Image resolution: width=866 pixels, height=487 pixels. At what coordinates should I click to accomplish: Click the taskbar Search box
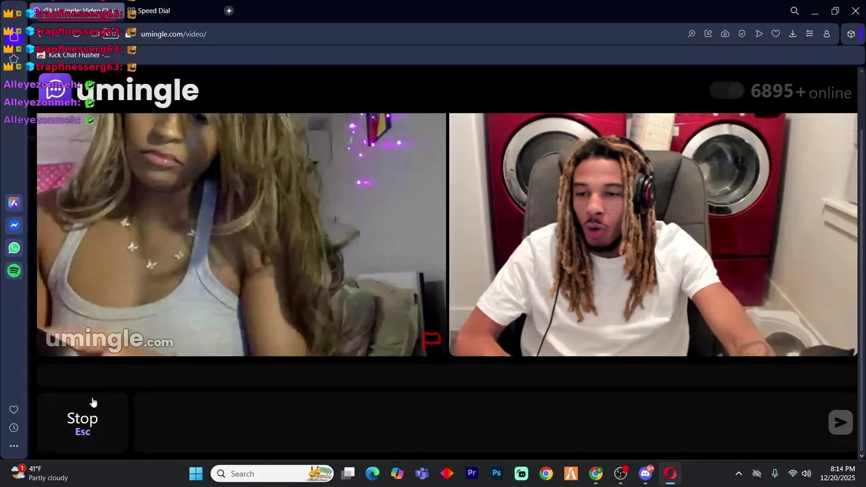273,473
